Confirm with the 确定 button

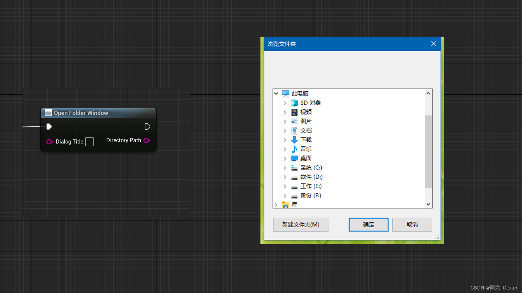coord(368,225)
